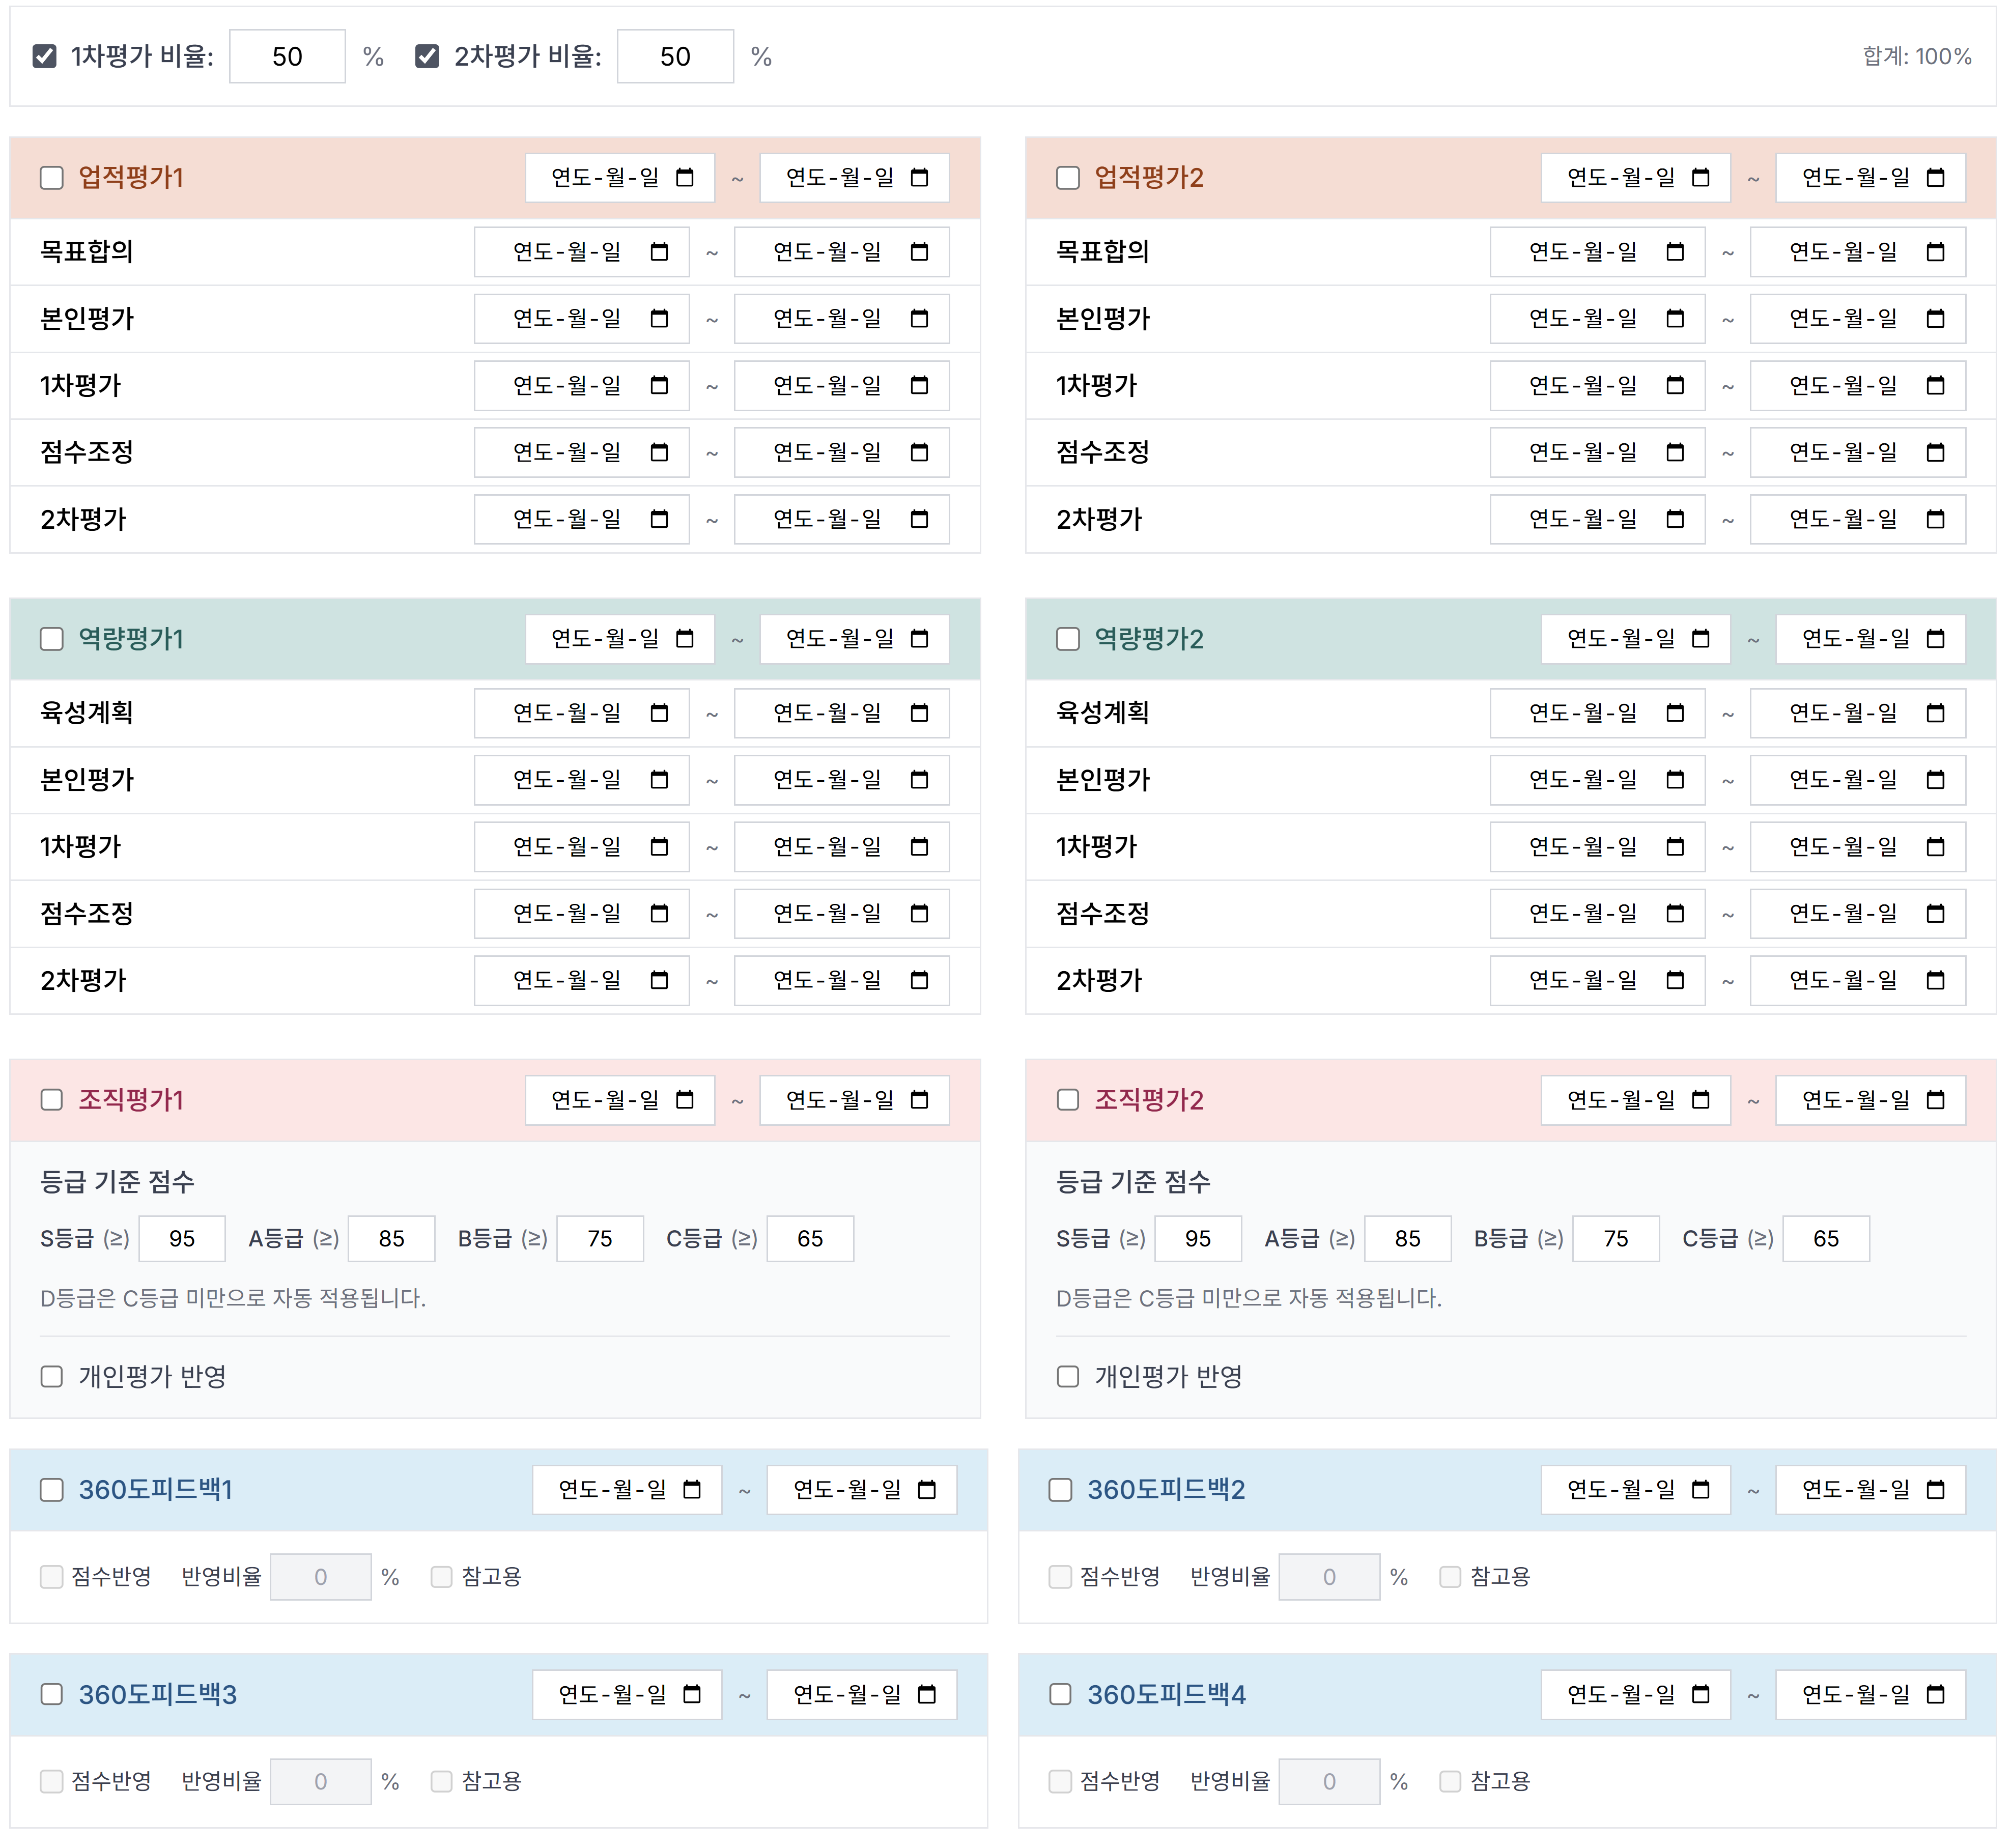Image resolution: width=2012 pixels, height=1848 pixels.
Task: Click the 2차평가 비율 percentage input
Action: tap(675, 56)
